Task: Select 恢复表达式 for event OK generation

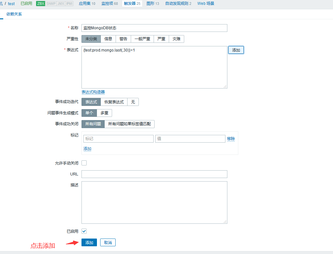Action: pos(114,102)
